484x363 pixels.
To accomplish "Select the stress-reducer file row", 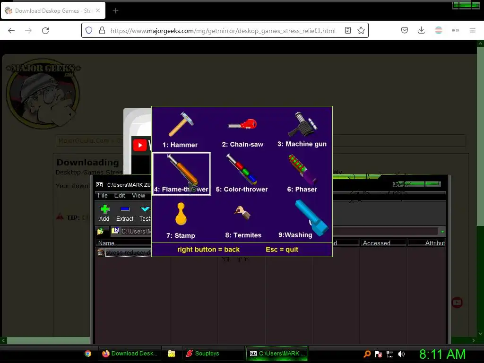I will (124, 253).
